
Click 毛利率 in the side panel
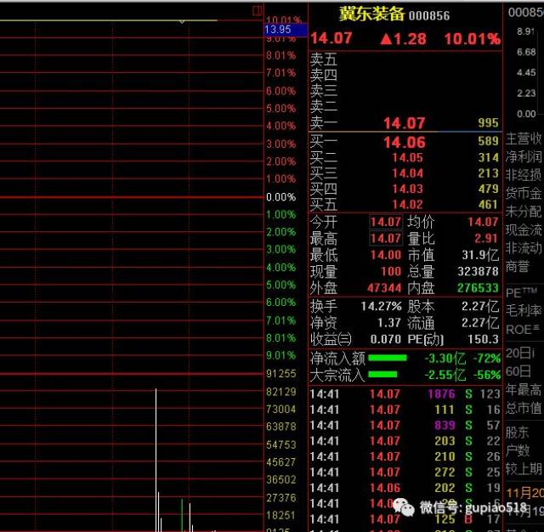point(524,310)
